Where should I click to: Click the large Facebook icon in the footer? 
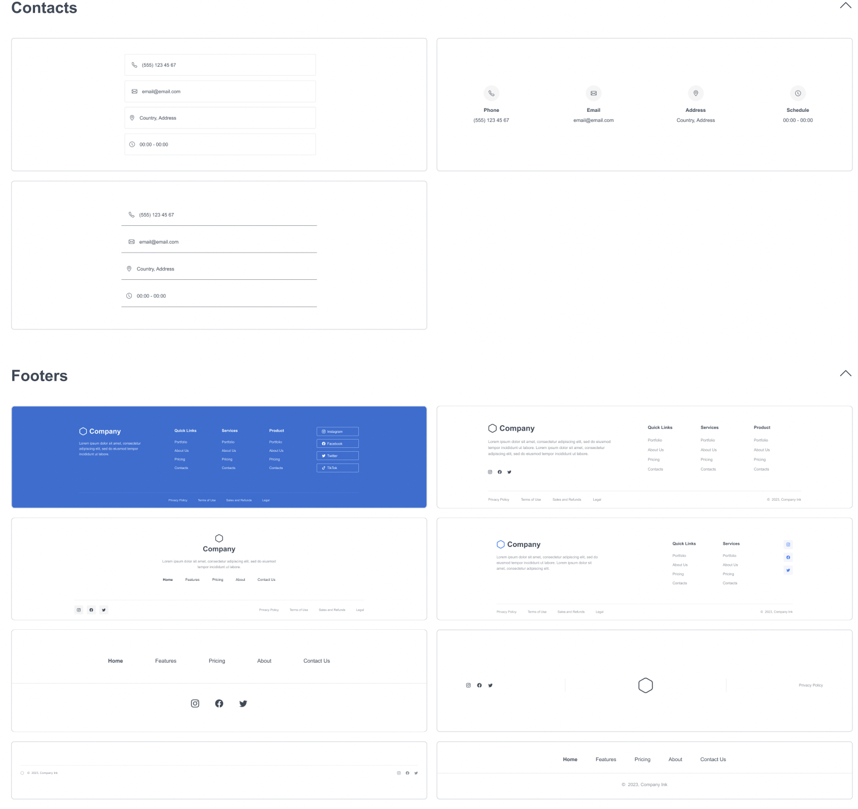[x=219, y=704]
